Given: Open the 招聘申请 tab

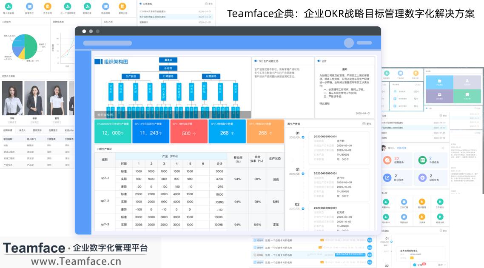Looking at the screenshot, I should pos(8,130).
